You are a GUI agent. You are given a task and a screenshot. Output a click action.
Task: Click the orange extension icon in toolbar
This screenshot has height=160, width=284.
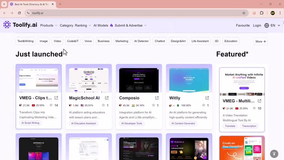tap(254, 13)
